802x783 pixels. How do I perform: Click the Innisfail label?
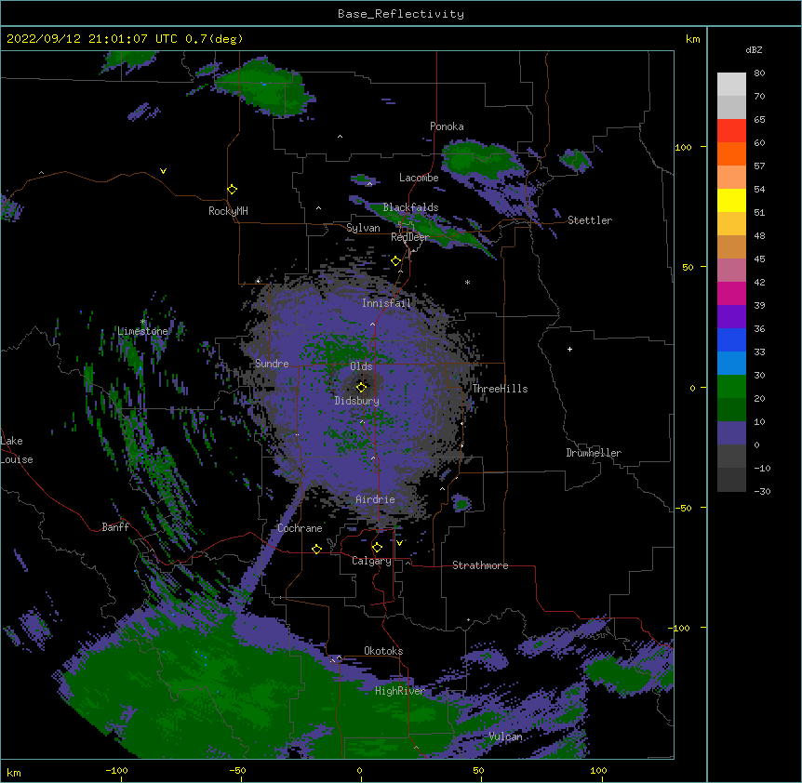pos(386,303)
